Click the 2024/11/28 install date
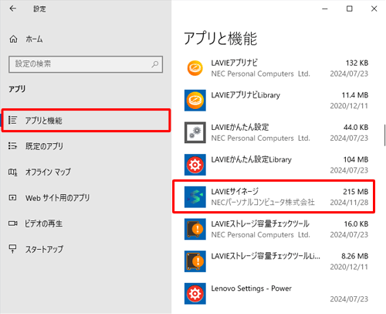This screenshot has width=386, height=314. point(349,203)
